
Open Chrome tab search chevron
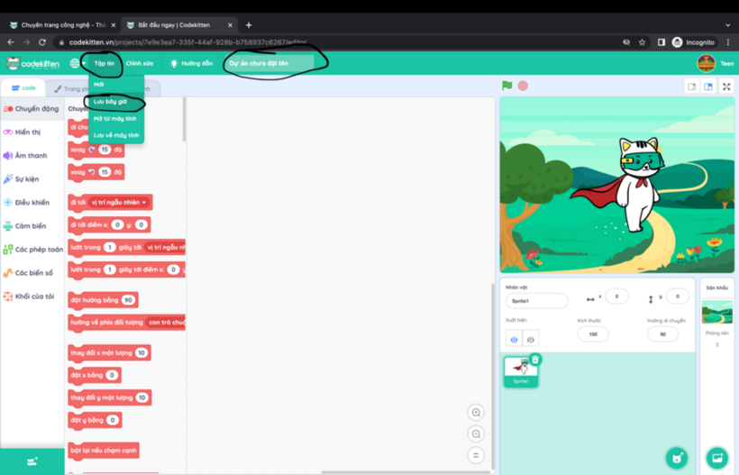tap(727, 25)
